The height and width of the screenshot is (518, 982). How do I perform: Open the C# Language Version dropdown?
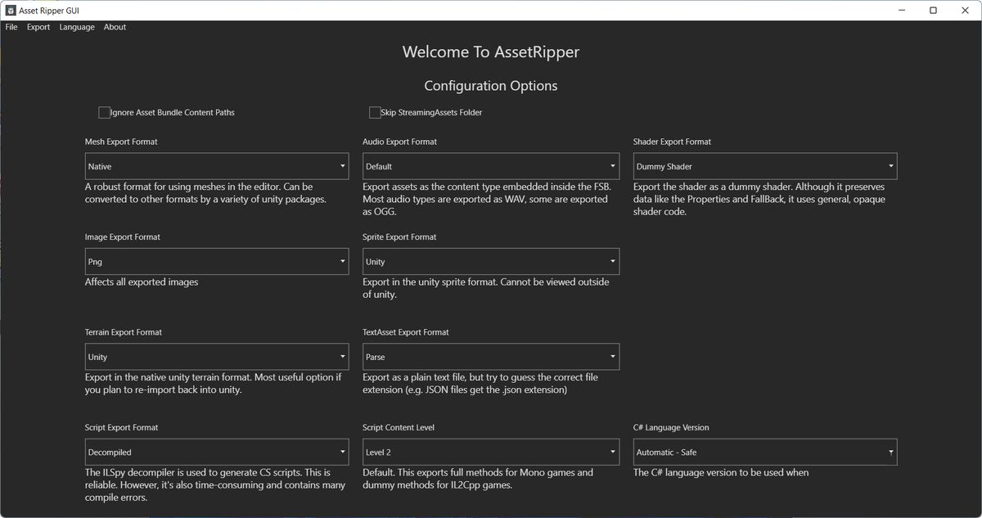pyautogui.click(x=764, y=452)
